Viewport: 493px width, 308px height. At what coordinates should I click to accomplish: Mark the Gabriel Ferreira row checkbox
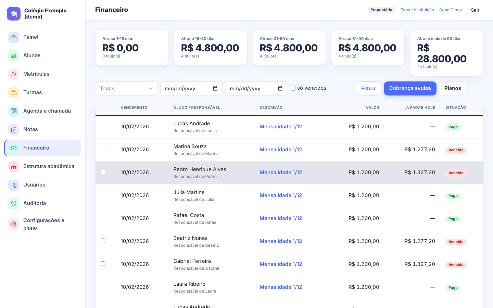pos(103,264)
